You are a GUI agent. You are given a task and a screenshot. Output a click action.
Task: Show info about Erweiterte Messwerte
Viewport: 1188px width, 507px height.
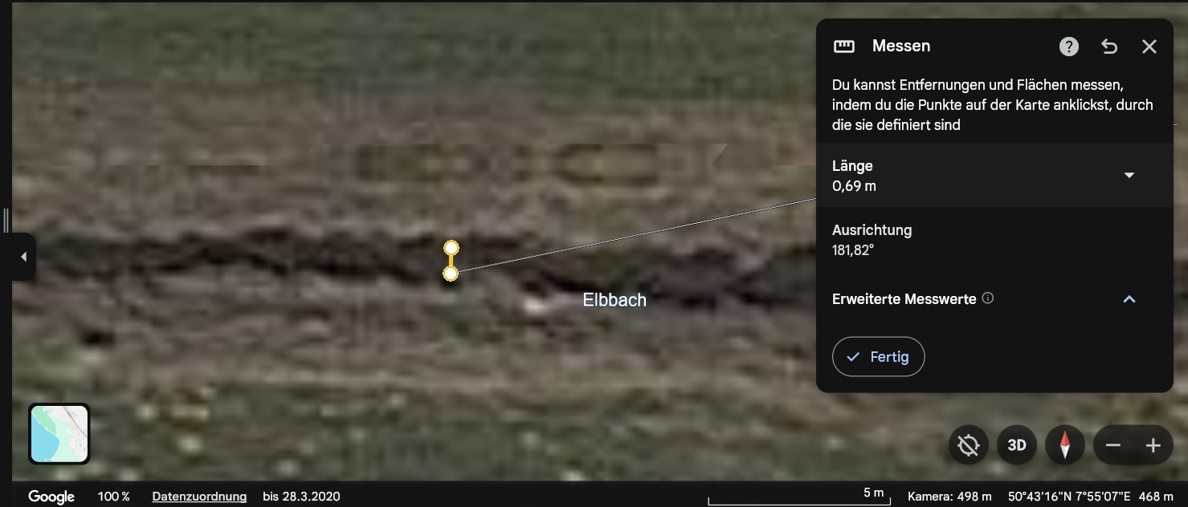(988, 298)
